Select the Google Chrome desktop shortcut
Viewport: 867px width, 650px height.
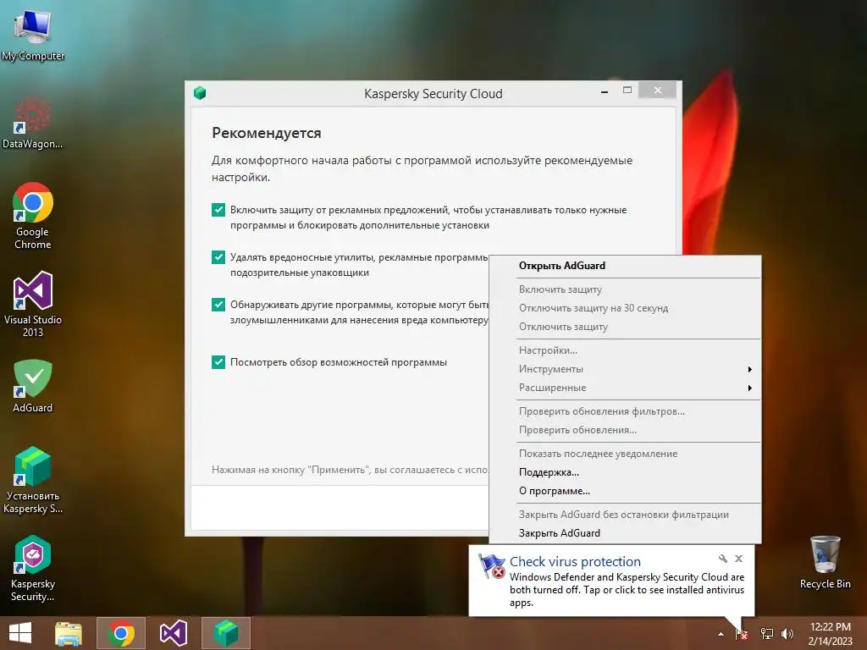coord(33,216)
